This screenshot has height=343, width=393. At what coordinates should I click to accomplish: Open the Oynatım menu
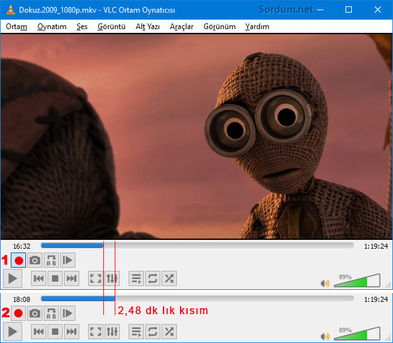52,27
